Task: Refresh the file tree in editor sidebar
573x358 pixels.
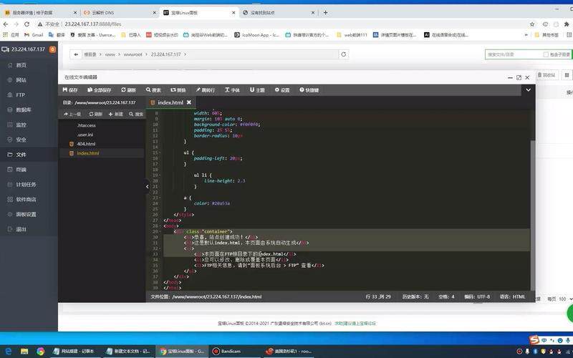Action: point(96,115)
